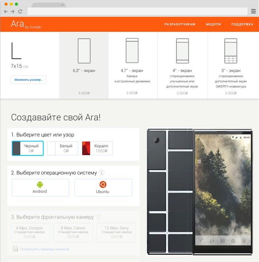Select the Черный color option
259x262 pixels.
click(28, 148)
